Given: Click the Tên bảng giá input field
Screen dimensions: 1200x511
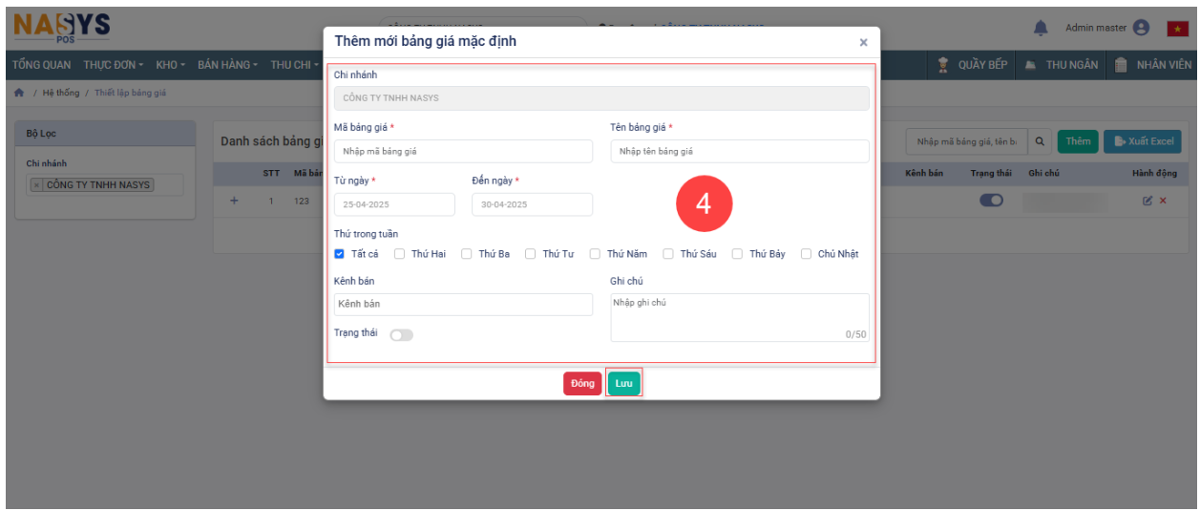Looking at the screenshot, I should (739, 151).
